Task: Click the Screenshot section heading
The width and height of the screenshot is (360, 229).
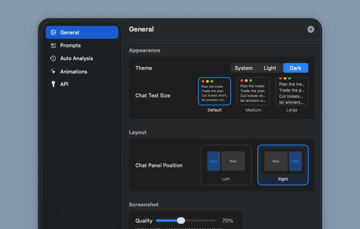Action: 144,205
